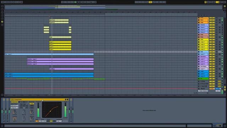Arm the Snare 2 track for recording

click(x=220, y=30)
